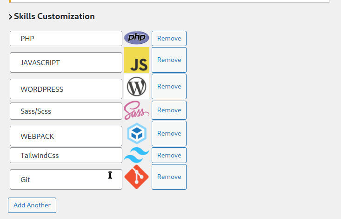Image resolution: width=341 pixels, height=219 pixels.
Task: Remove the WEBPACK skill
Action: (169, 133)
